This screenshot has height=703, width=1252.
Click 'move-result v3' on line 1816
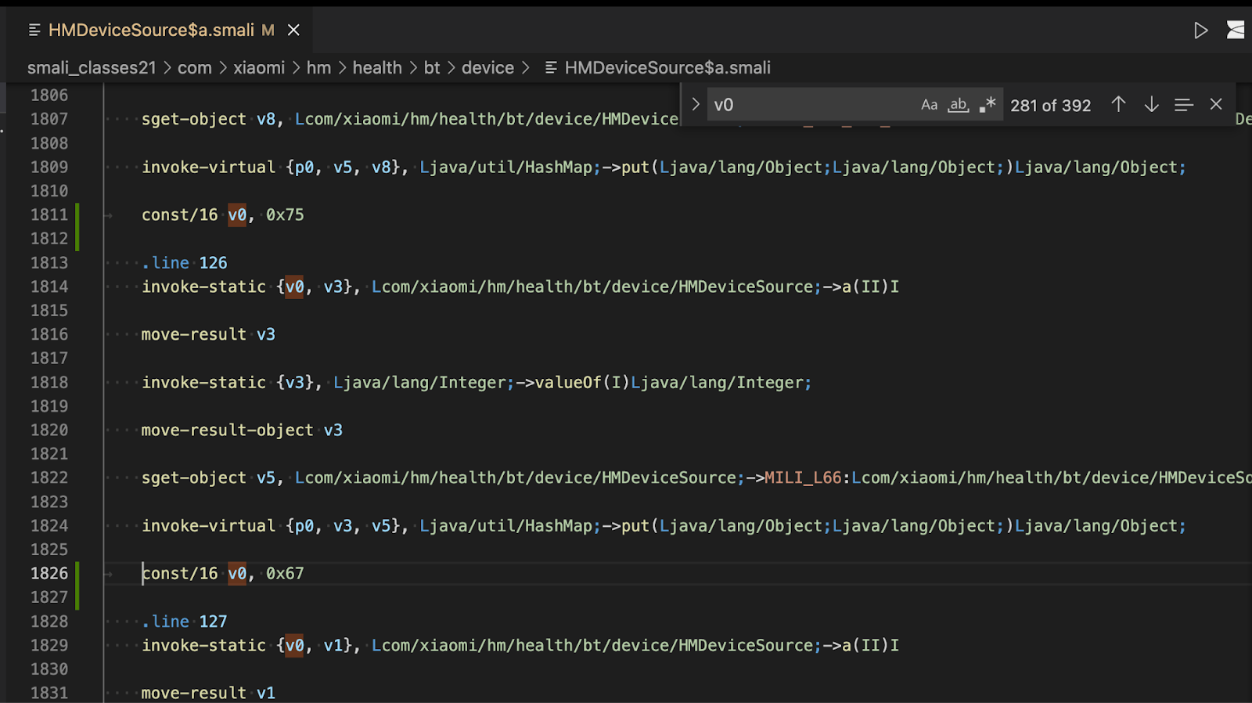pyautogui.click(x=208, y=334)
